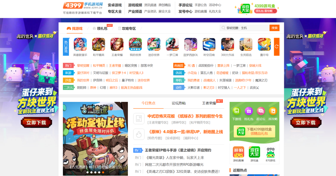Switch to the 王者荣耀 news tab

pos(209,103)
